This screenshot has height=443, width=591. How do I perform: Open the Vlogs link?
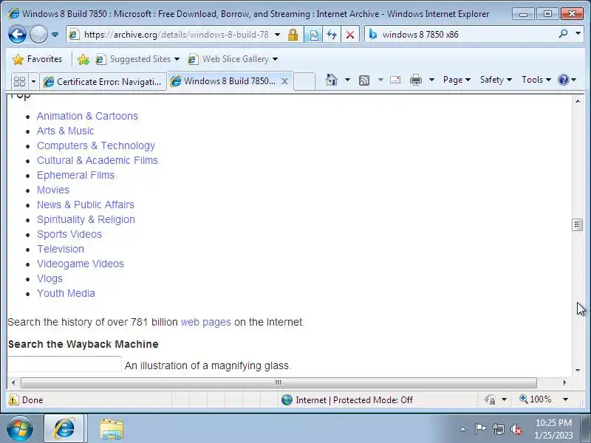pos(49,278)
